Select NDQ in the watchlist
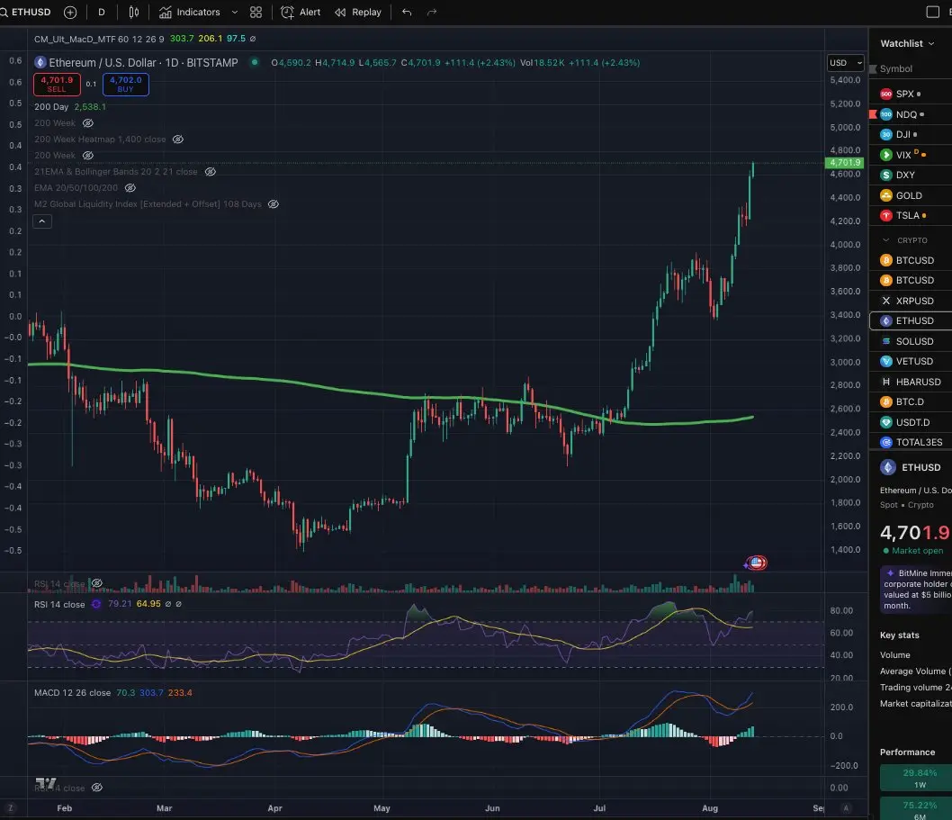 [x=911, y=115]
